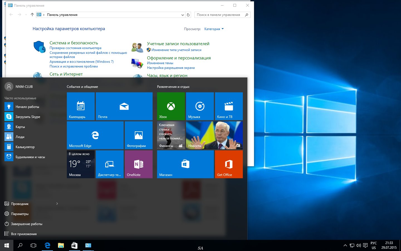Open the Финансы news tile
The height and width of the screenshot is (251, 401).
tap(171, 135)
